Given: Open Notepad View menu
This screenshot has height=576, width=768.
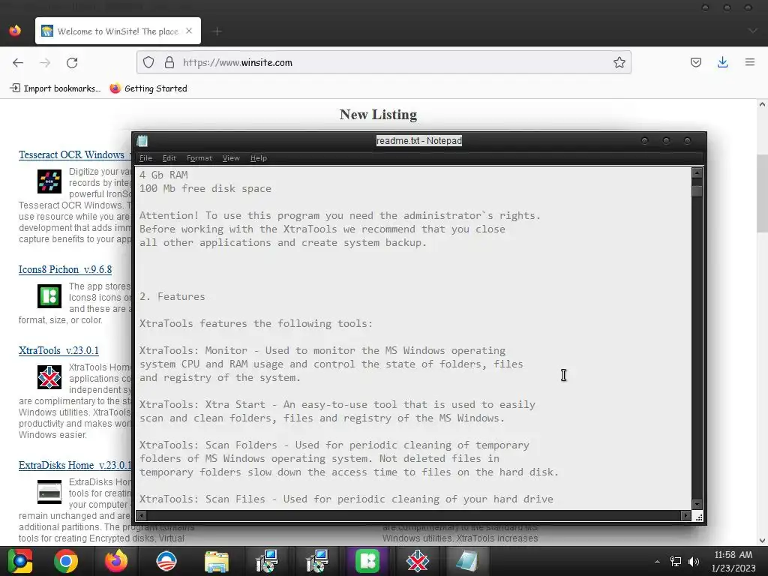Looking at the screenshot, I should (x=231, y=158).
